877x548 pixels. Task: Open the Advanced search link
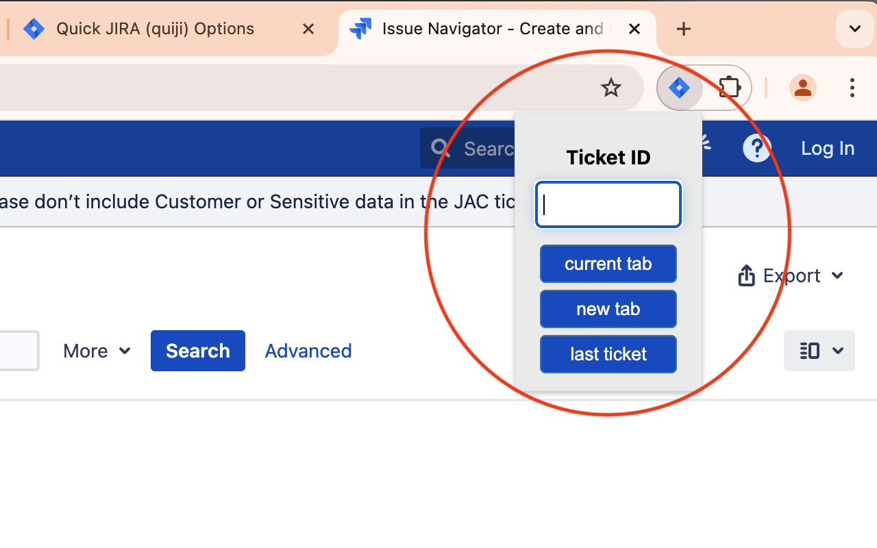tap(308, 351)
